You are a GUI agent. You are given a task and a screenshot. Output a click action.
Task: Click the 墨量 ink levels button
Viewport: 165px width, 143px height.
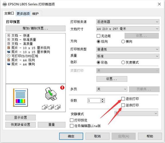pyautogui.click(x=52, y=125)
